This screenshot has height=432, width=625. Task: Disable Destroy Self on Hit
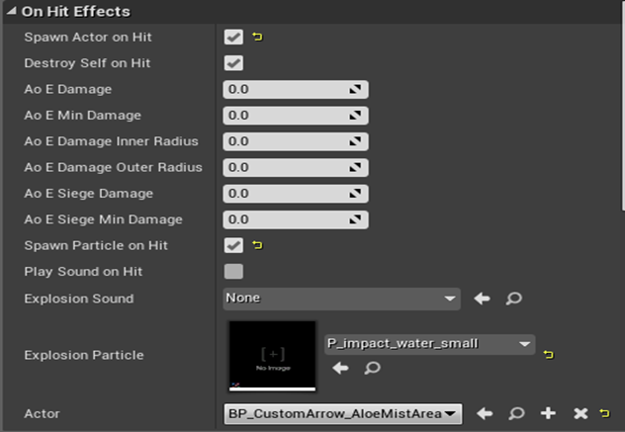233,63
